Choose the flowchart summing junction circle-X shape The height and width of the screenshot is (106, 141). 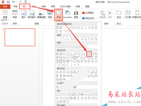(x=71, y=98)
